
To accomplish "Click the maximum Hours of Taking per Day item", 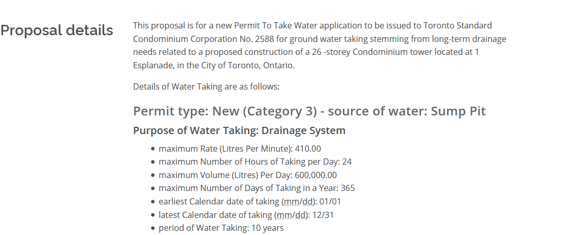I will tap(255, 162).
